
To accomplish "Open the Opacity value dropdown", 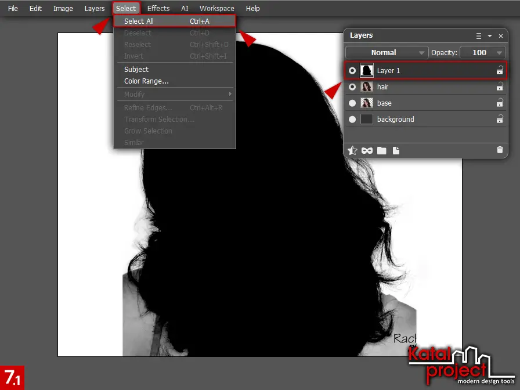I will coord(483,52).
